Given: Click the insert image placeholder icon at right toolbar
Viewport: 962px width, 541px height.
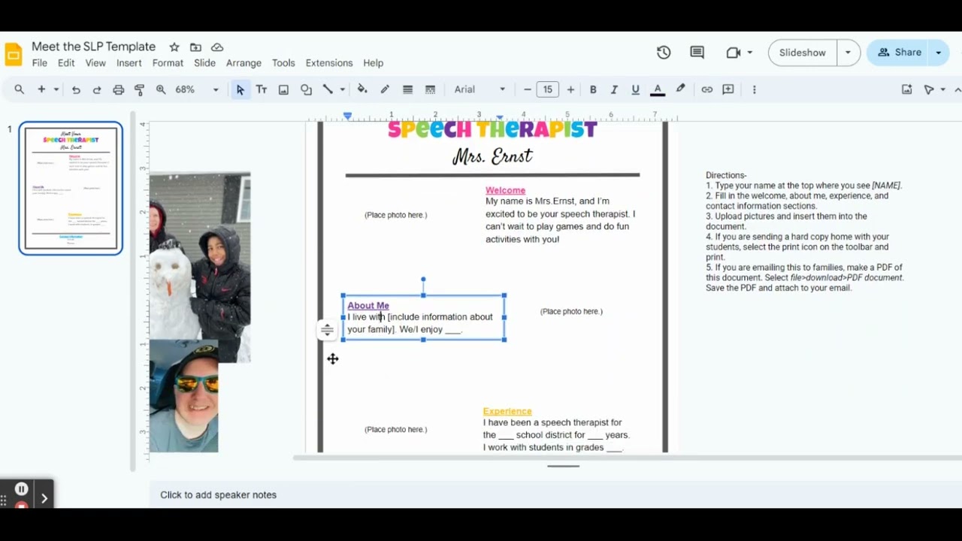Looking at the screenshot, I should pyautogui.click(x=907, y=89).
